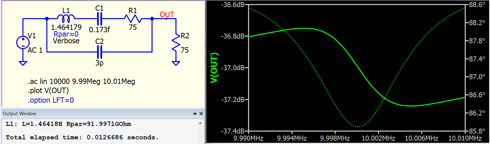
Task: Click the -37.4dB magnitude axis label
Action: click(x=232, y=131)
